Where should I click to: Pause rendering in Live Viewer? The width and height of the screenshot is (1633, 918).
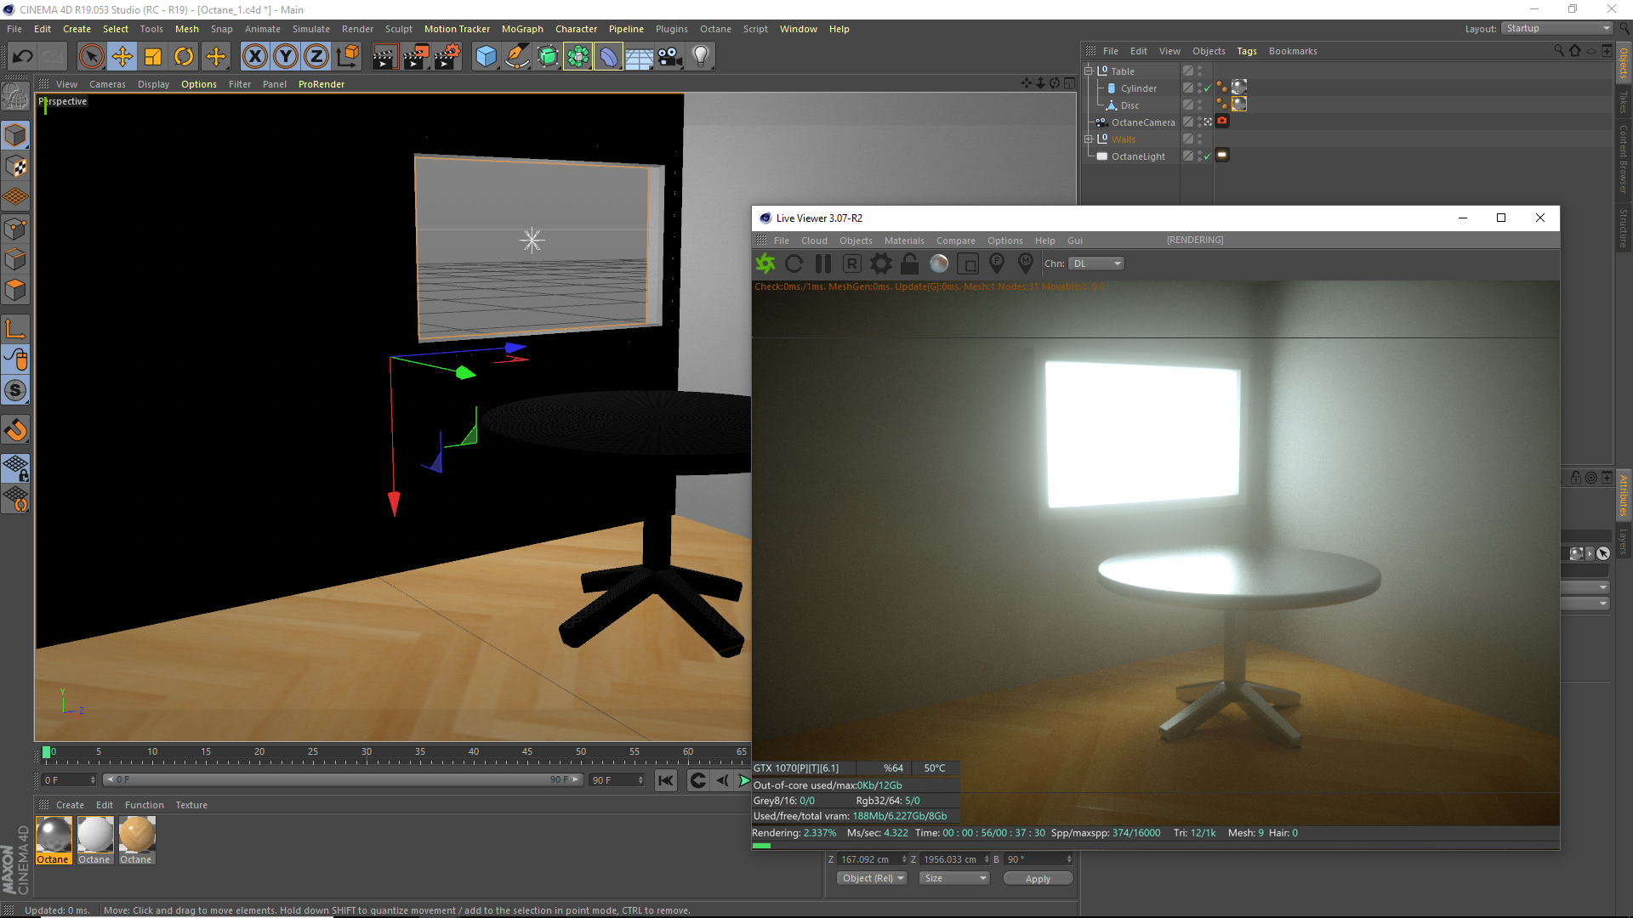[822, 264]
